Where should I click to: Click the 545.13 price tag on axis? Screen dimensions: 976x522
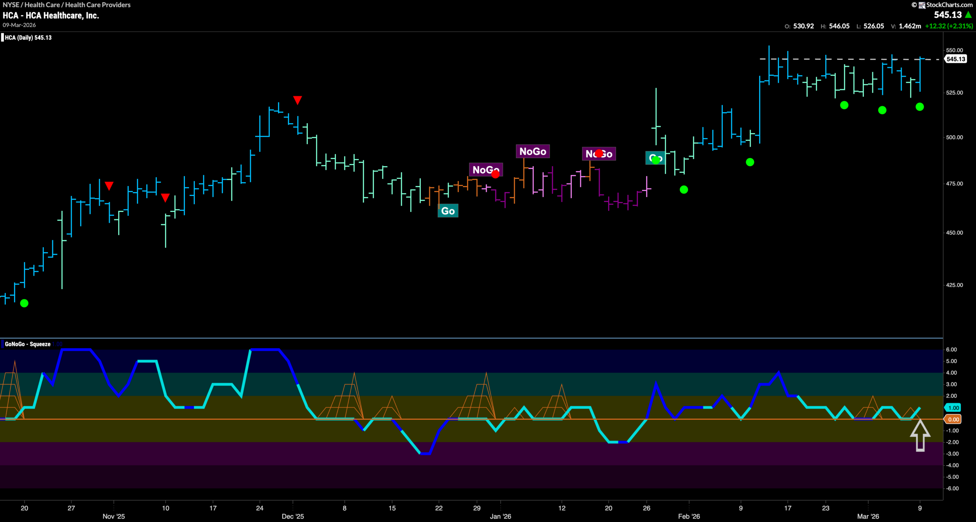pyautogui.click(x=956, y=59)
